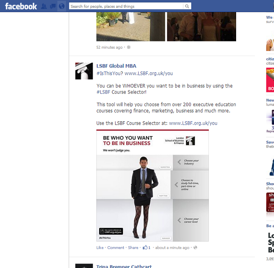Open the LSBF Global MBA profile picture
The width and height of the screenshot is (274, 268).
(x=84, y=71)
